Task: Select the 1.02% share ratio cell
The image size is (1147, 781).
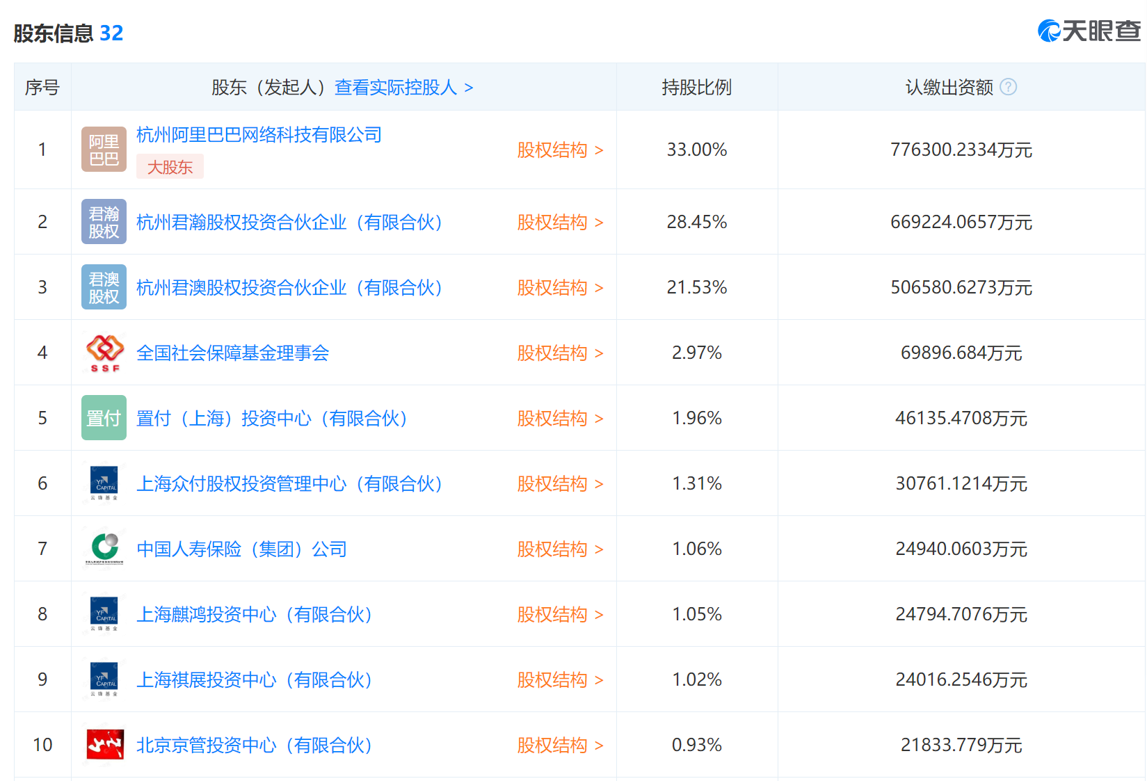Action: [697, 679]
